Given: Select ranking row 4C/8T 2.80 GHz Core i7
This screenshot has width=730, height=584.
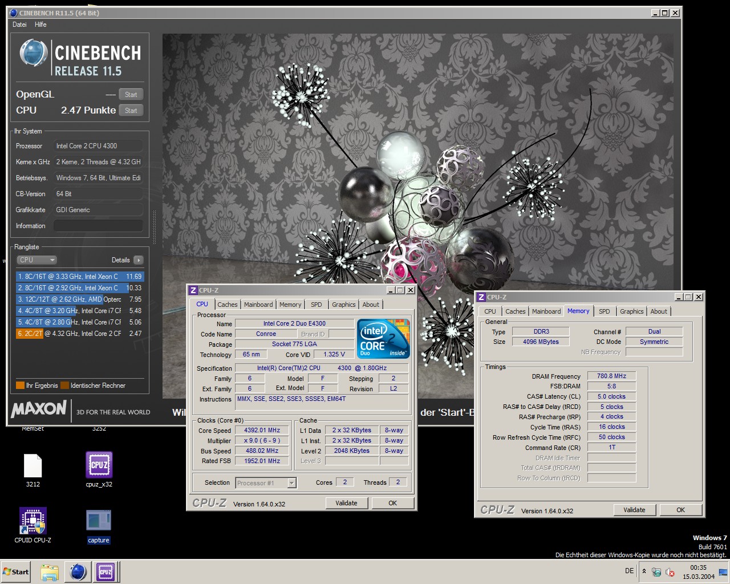Looking at the screenshot, I should 80,322.
